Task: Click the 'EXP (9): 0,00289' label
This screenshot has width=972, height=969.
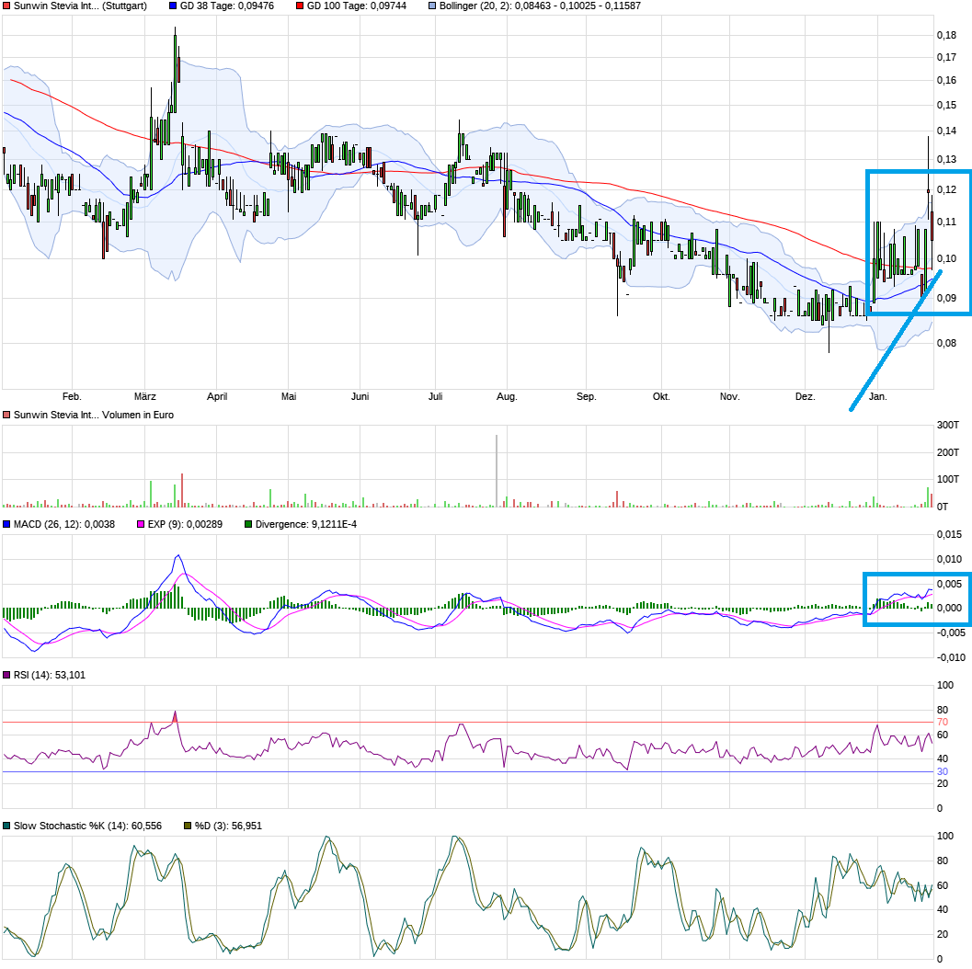Action: pyautogui.click(x=185, y=524)
